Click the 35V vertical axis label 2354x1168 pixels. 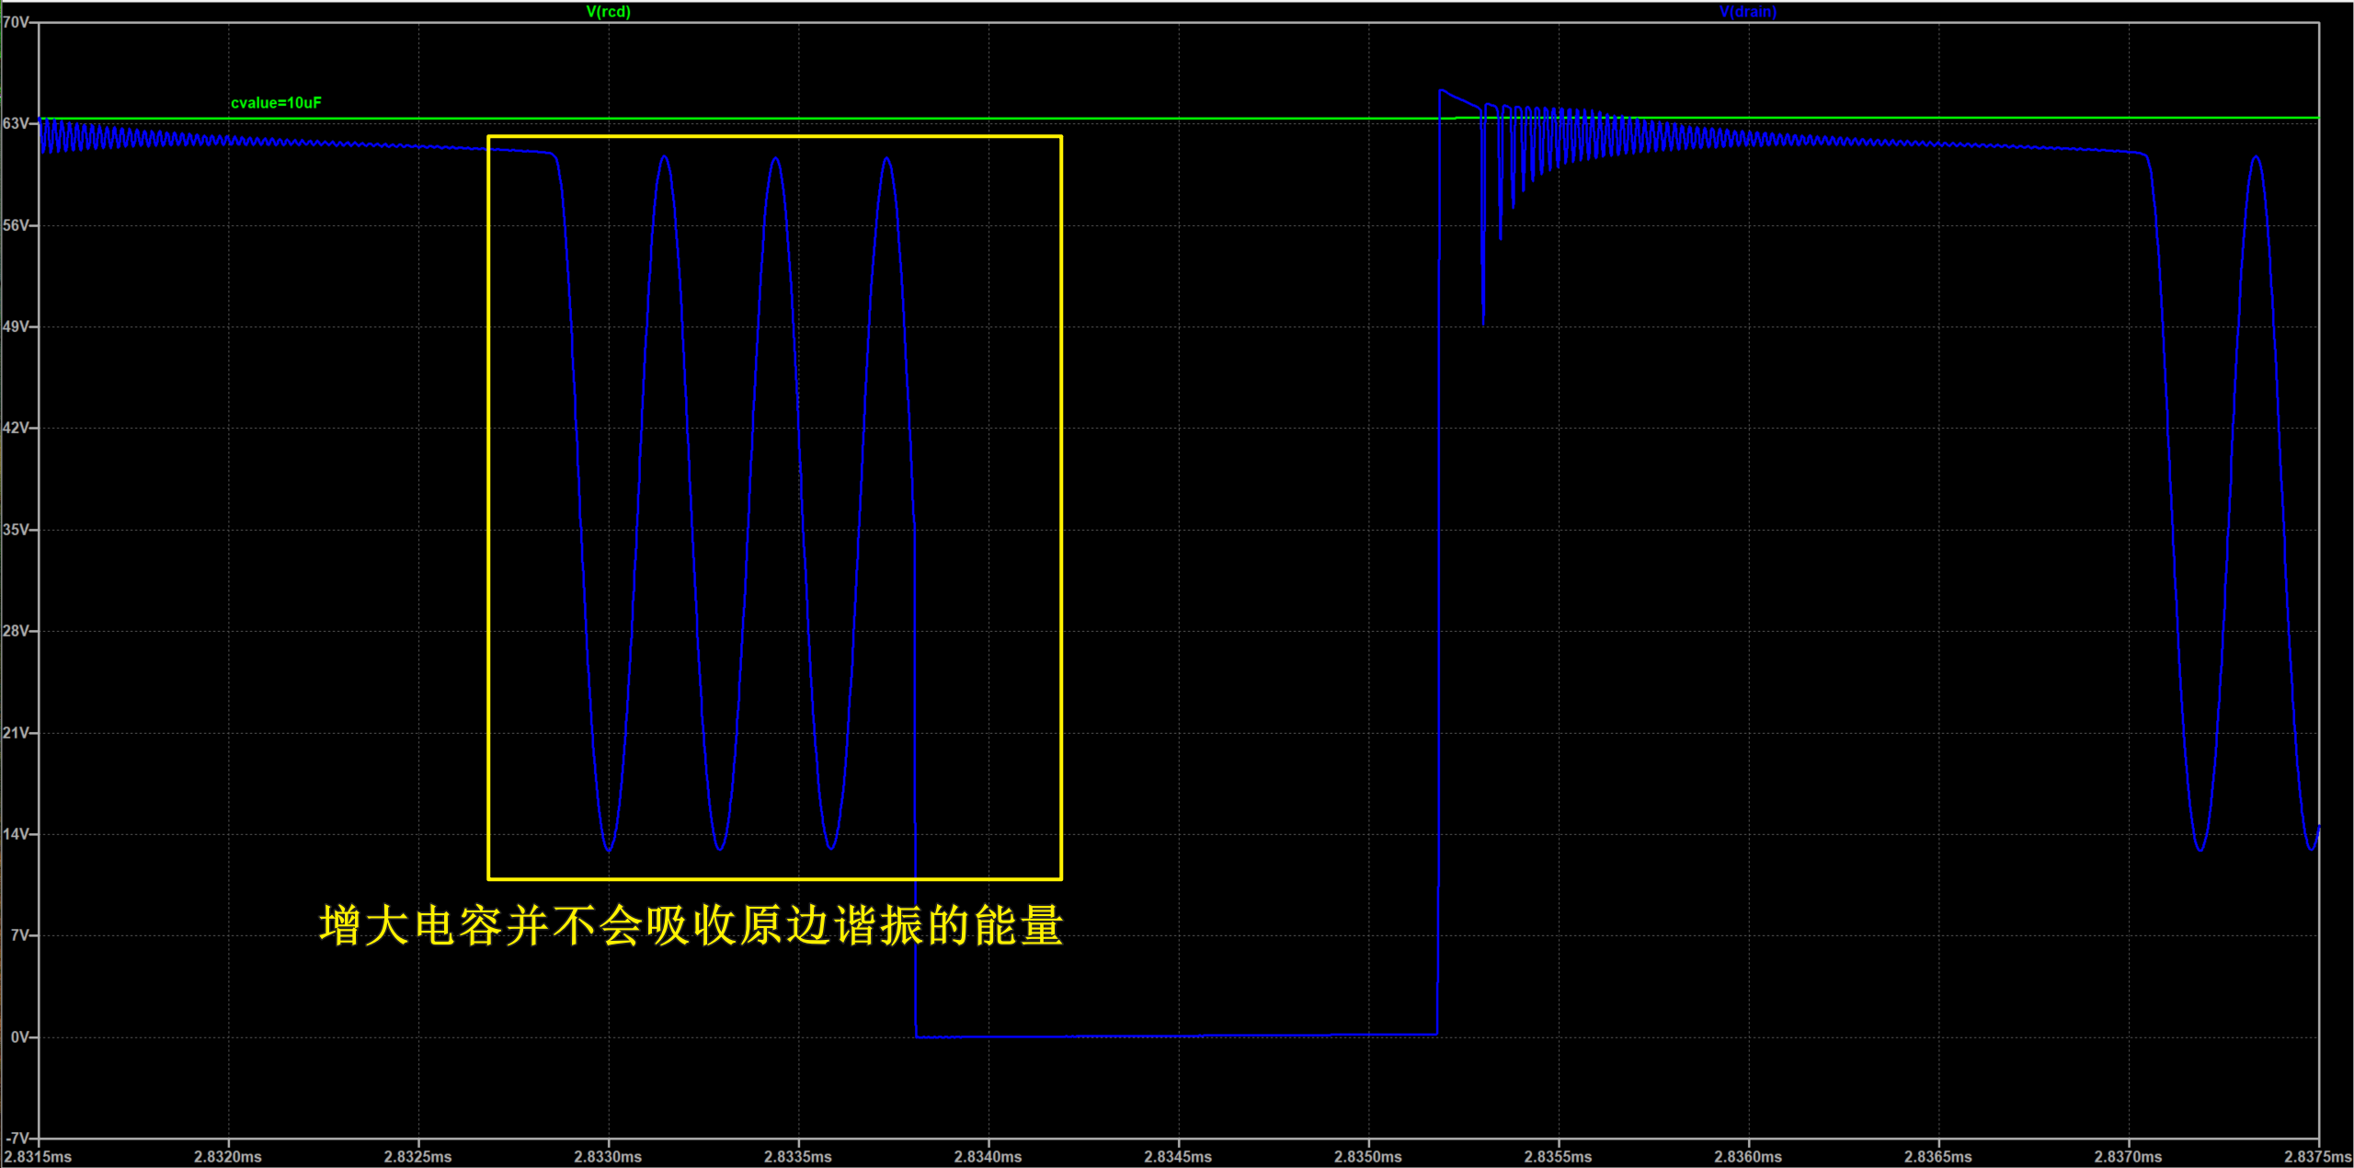tap(16, 530)
